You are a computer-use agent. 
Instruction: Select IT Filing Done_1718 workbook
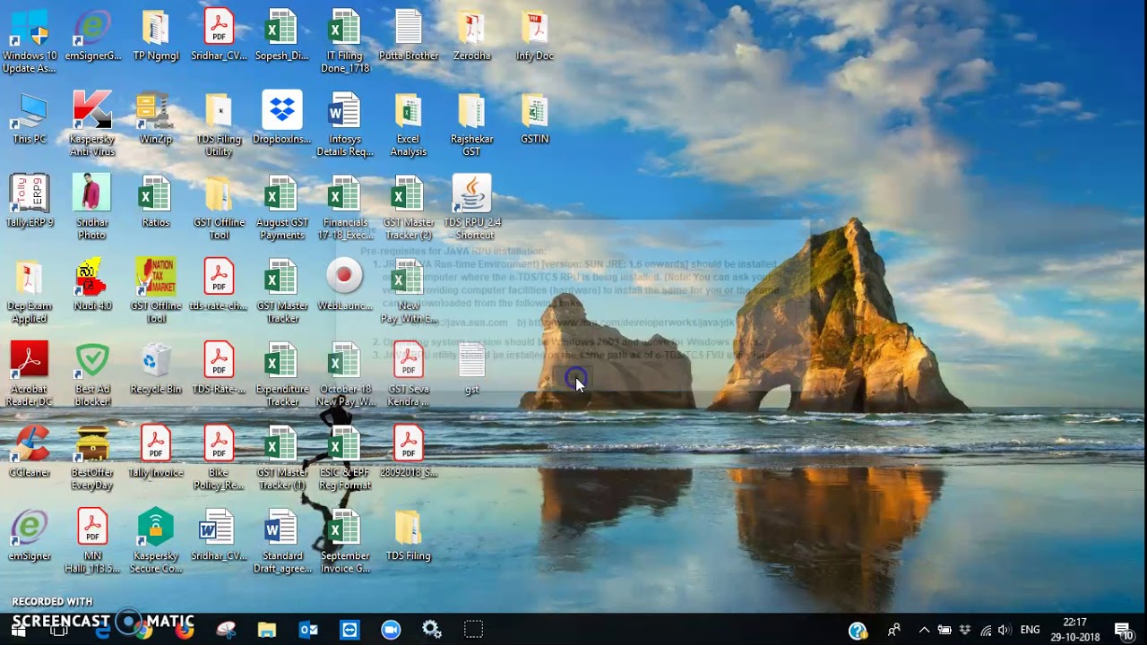(x=344, y=40)
